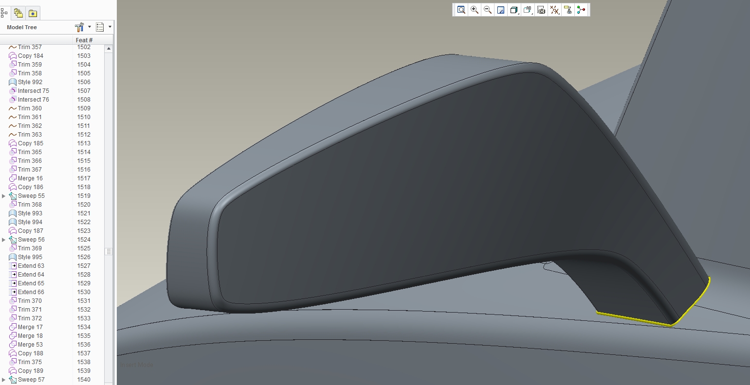
Task: Open the Settings dropdown arrow beside hammer icon
Action: tap(90, 27)
